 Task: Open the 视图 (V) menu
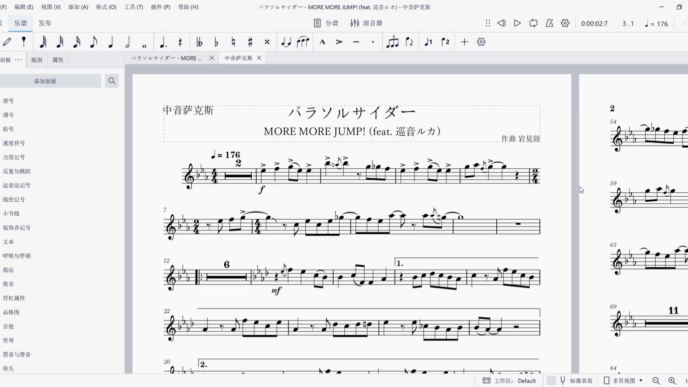pyautogui.click(x=51, y=7)
